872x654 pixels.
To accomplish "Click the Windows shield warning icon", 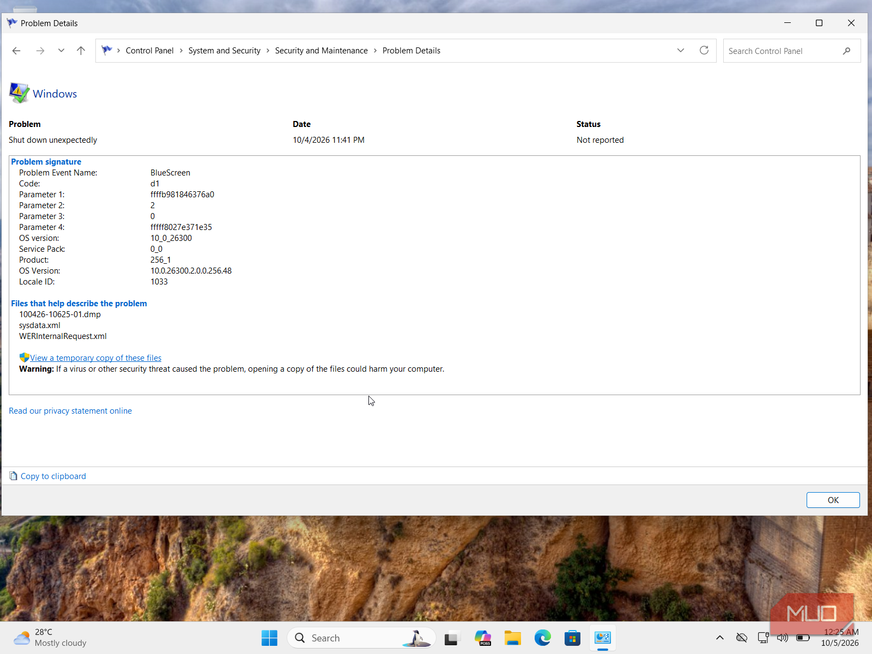I will click(19, 93).
